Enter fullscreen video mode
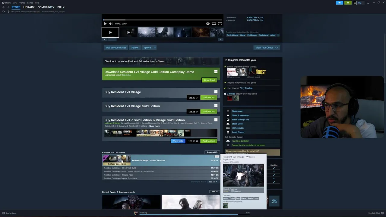 pos(220,24)
